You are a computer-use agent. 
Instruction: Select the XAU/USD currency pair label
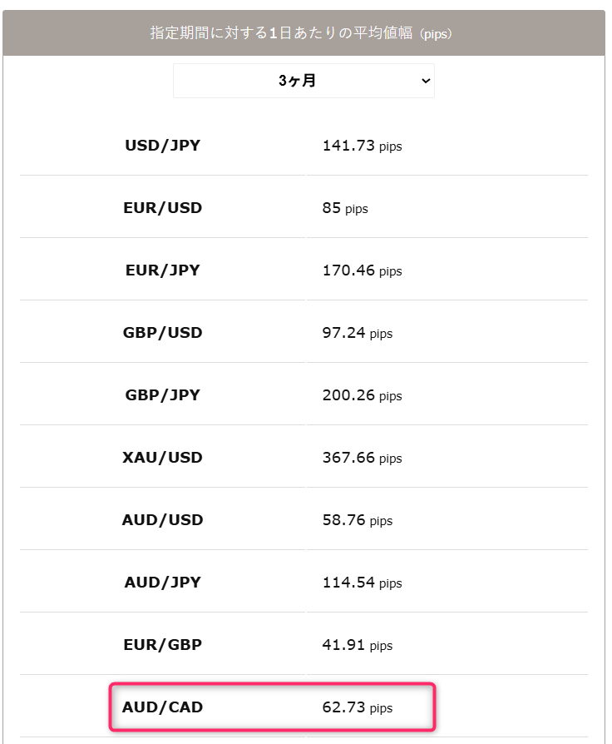(163, 458)
